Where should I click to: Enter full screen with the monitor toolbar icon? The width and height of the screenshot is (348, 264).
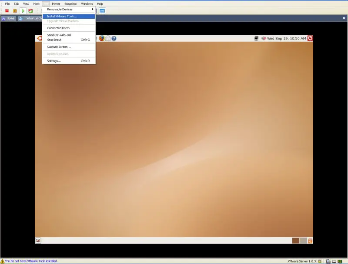101,11
